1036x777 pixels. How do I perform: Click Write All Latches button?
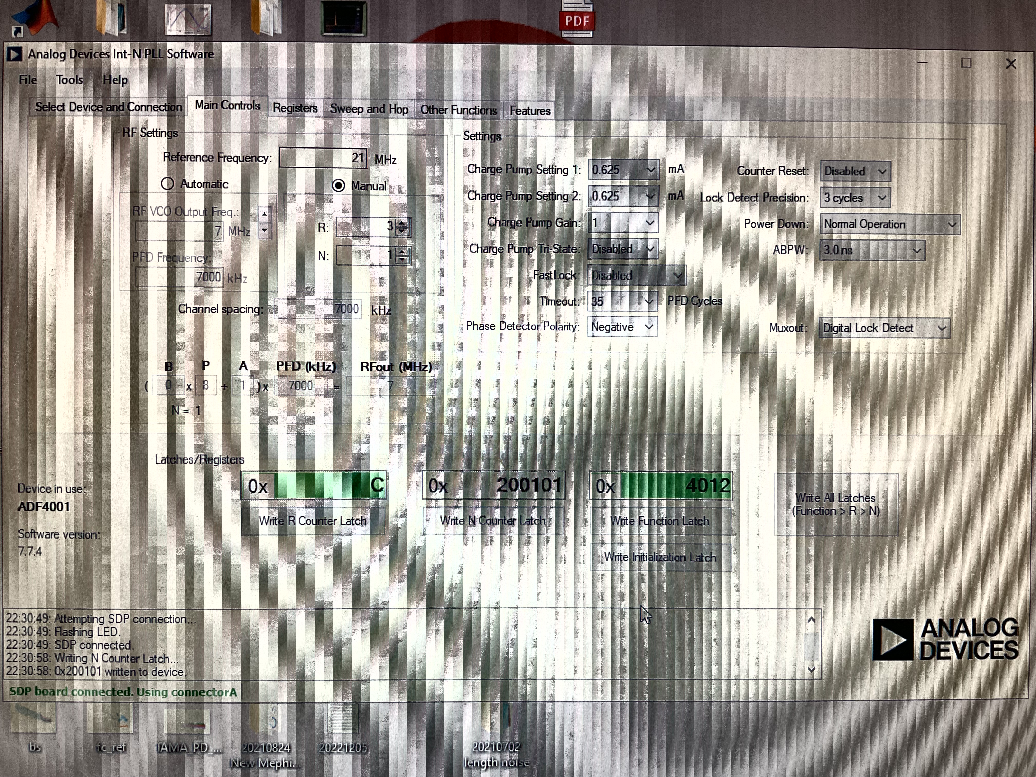836,504
